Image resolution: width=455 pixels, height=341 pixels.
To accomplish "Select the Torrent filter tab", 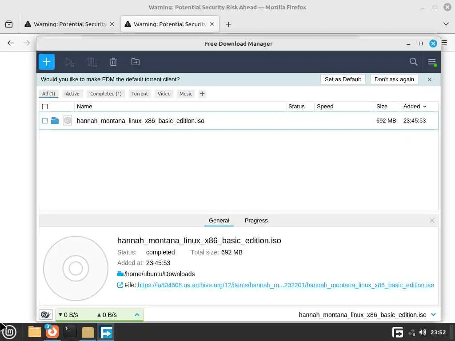I will click(x=140, y=94).
